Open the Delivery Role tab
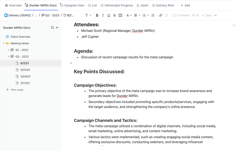 pos(163,5)
